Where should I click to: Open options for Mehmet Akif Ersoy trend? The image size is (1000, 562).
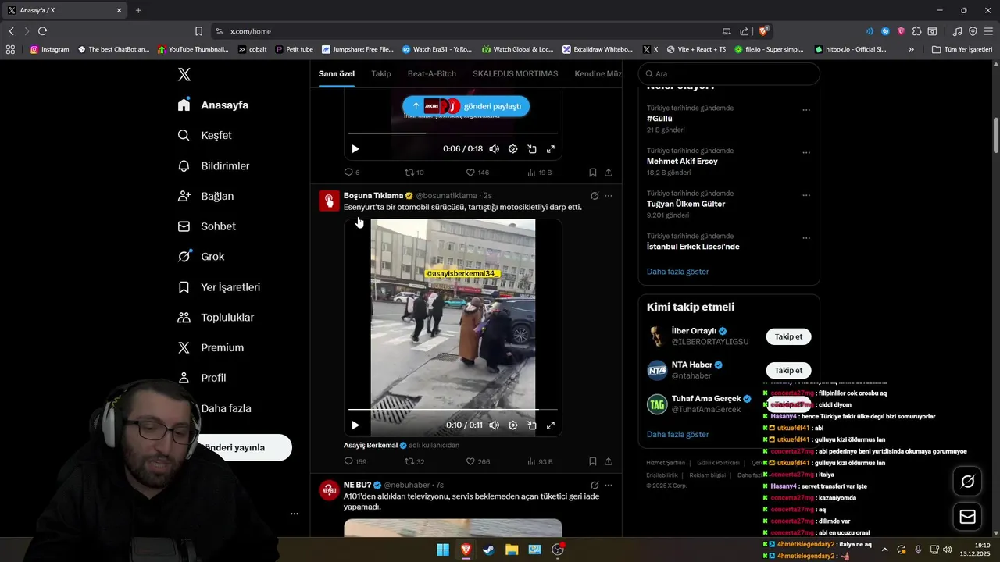click(x=806, y=153)
